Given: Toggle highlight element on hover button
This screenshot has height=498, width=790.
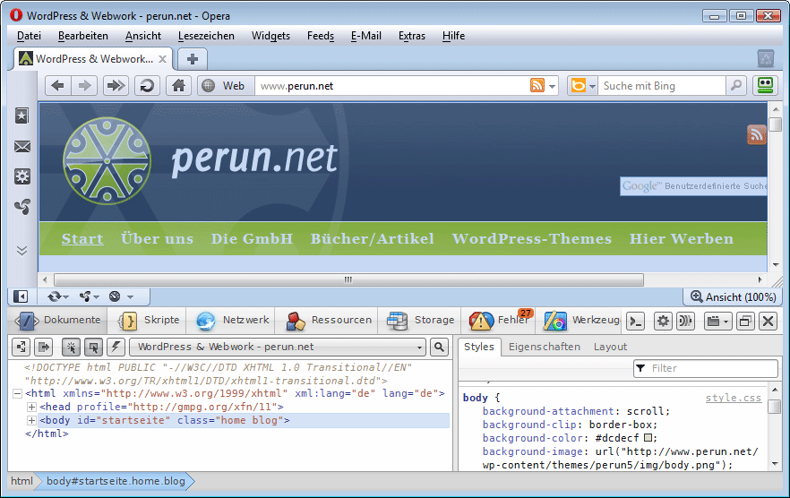Looking at the screenshot, I should [94, 347].
